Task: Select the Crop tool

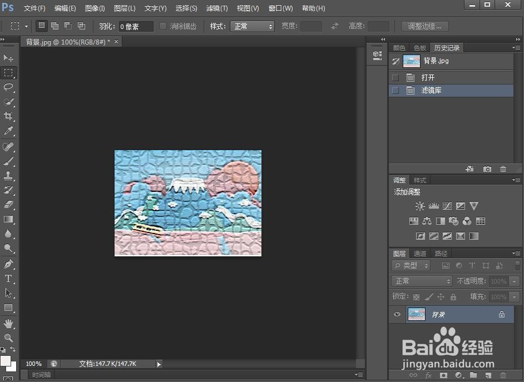Action: [8, 116]
